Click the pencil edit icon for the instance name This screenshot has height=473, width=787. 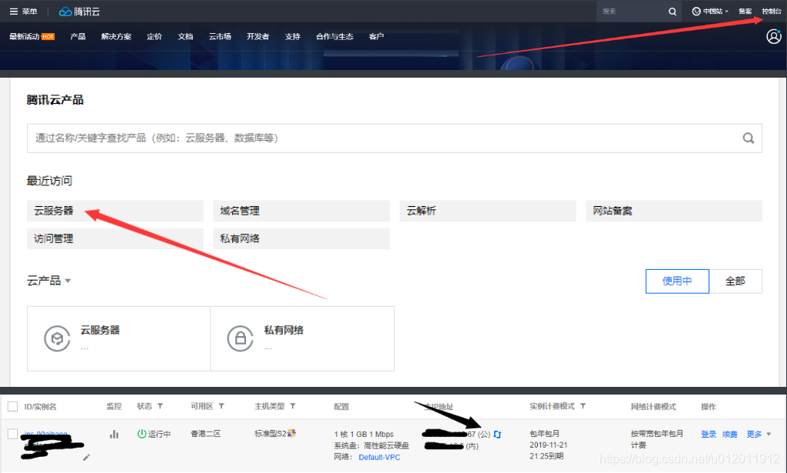[x=86, y=458]
